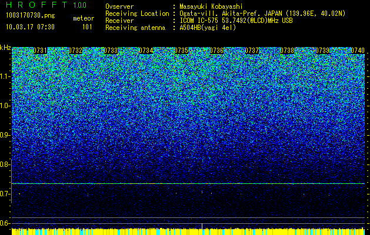370x235 pixels.
Task: Click the ICOM IC-575 receiver value
Action: [x=236, y=21]
